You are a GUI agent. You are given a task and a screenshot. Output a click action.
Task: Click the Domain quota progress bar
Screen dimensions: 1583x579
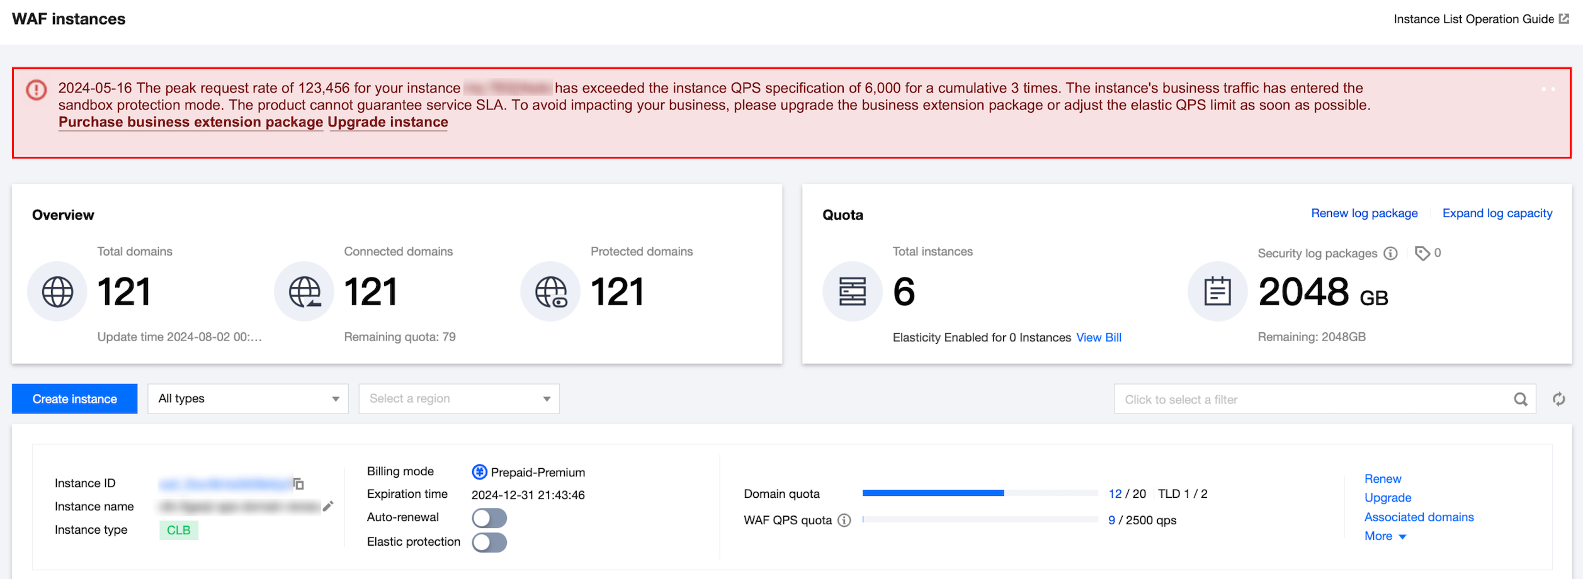979,493
